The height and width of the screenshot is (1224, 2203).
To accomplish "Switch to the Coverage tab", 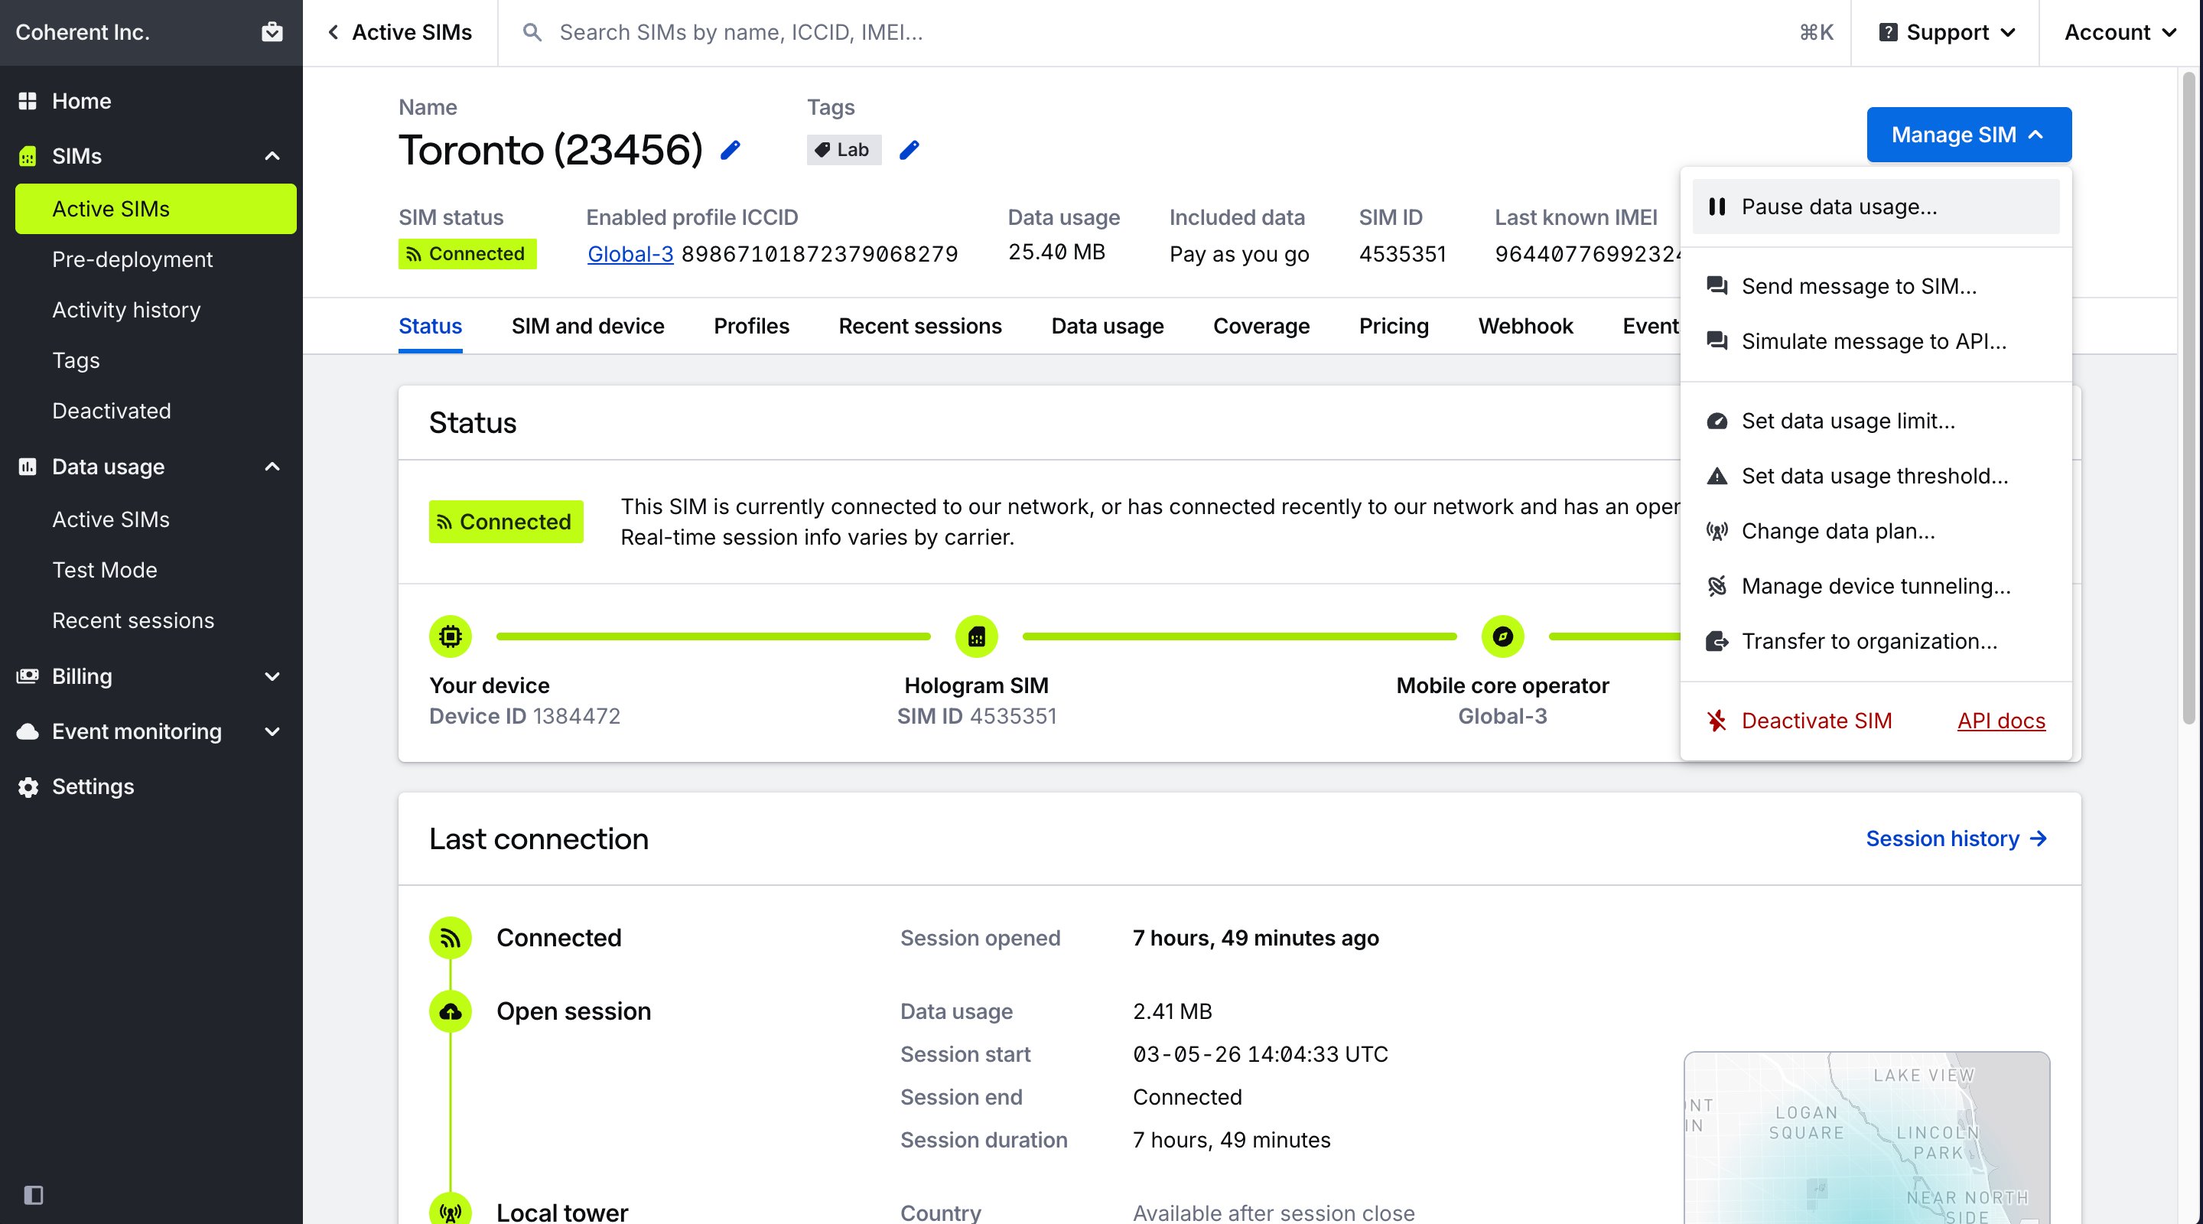I will coord(1261,326).
